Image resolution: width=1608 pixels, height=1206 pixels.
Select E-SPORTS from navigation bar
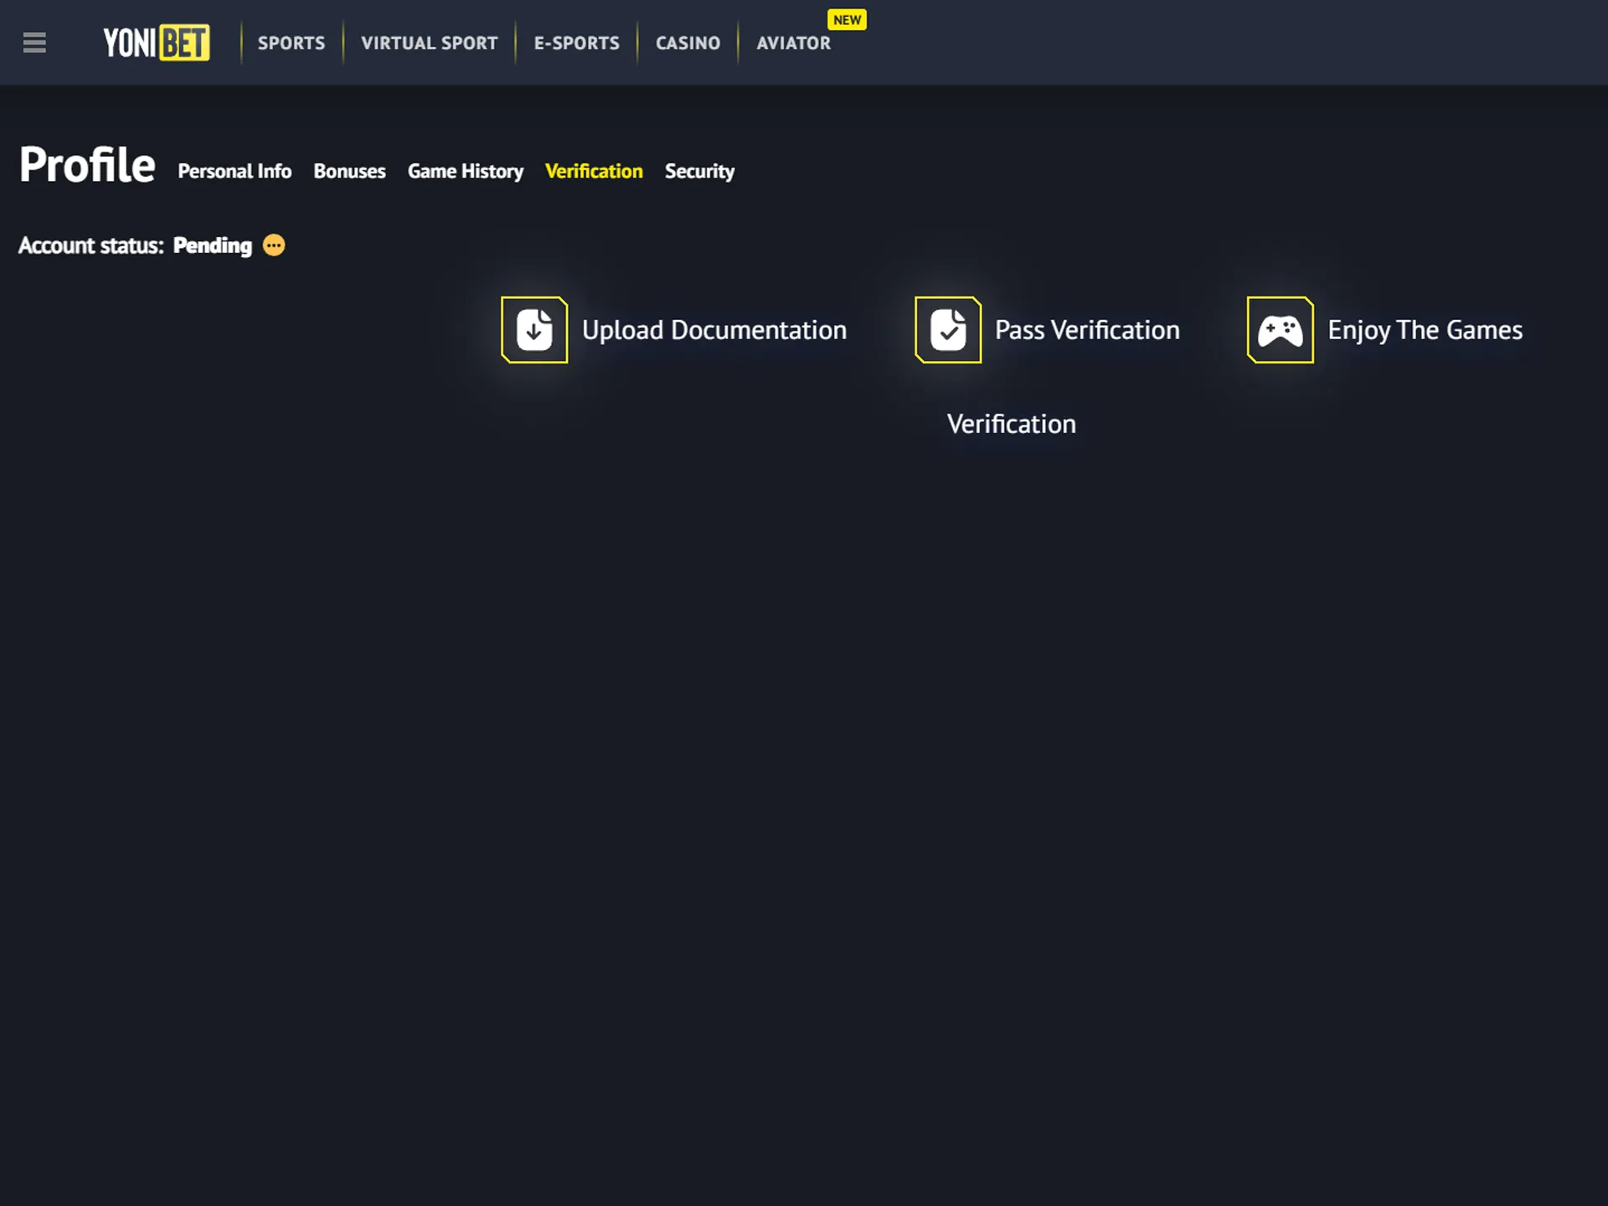[576, 42]
